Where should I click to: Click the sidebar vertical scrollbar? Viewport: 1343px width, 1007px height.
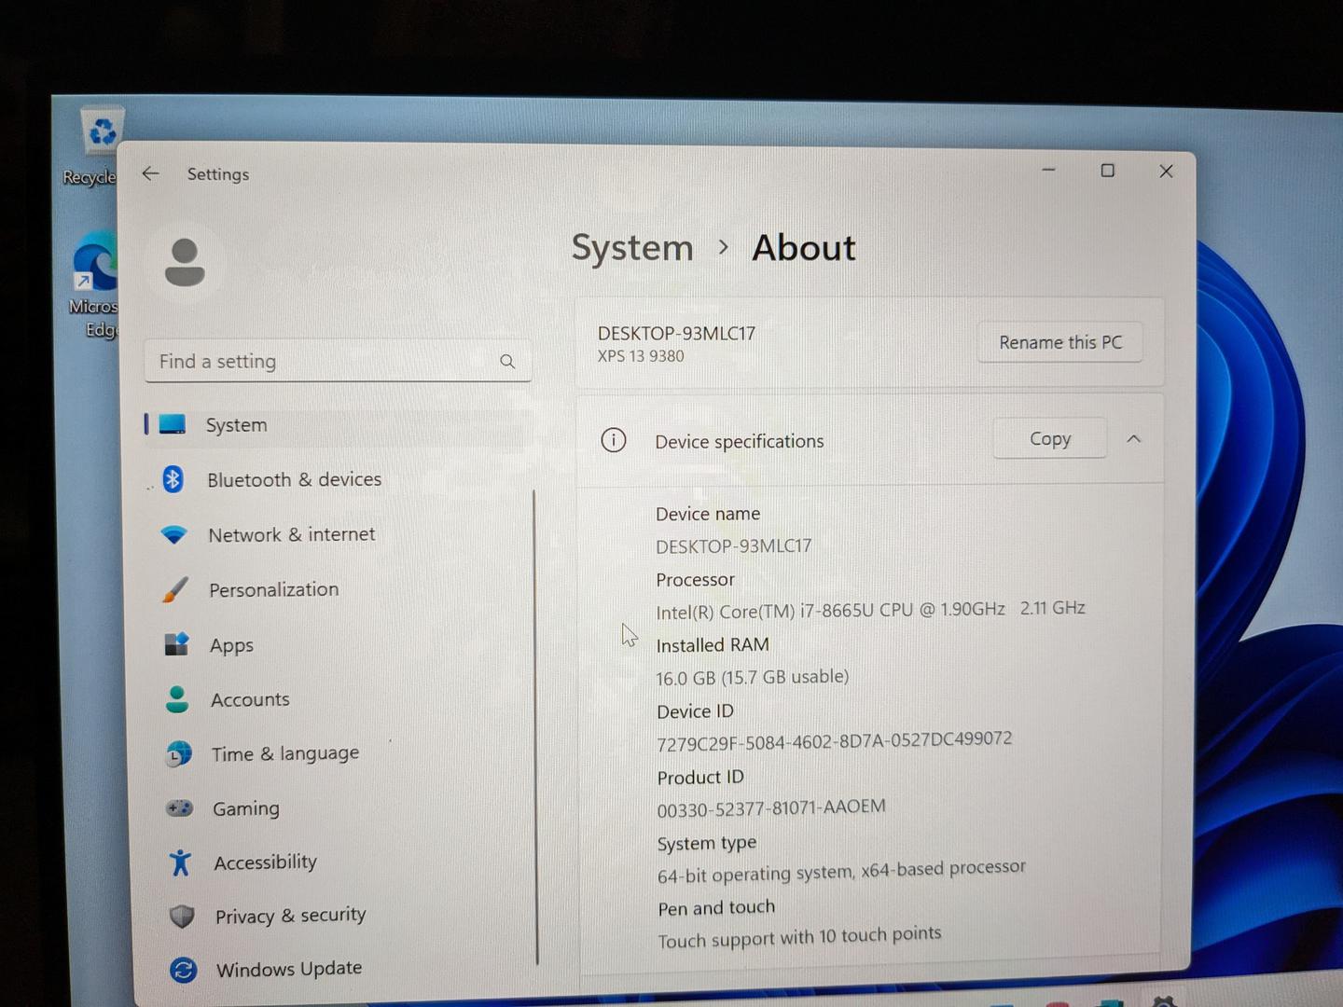tap(536, 727)
